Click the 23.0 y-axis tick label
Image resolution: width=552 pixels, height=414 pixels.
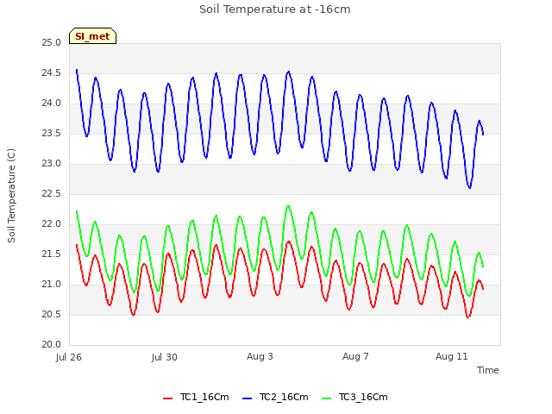click(52, 163)
